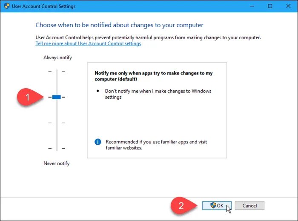Cancel the User Account Control changes
The width and height of the screenshot is (298, 221).
249,206
